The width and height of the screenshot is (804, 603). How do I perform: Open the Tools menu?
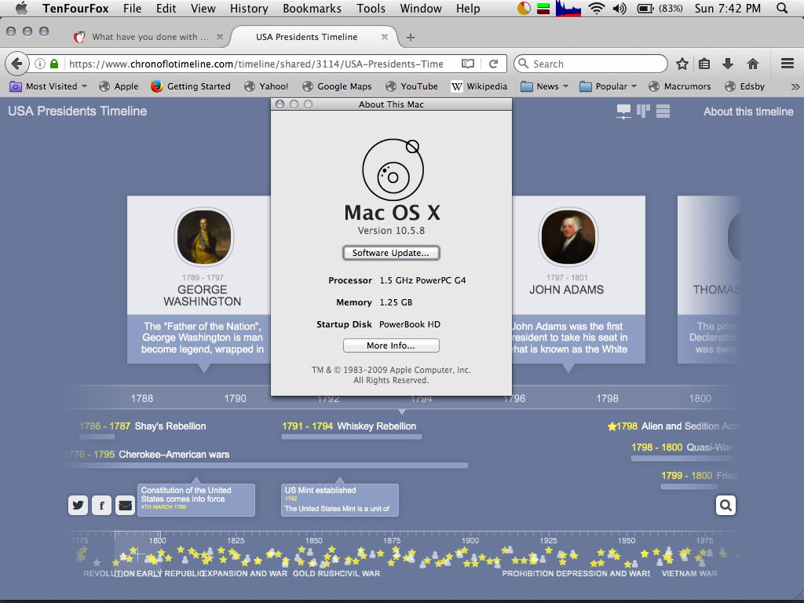pos(371,8)
